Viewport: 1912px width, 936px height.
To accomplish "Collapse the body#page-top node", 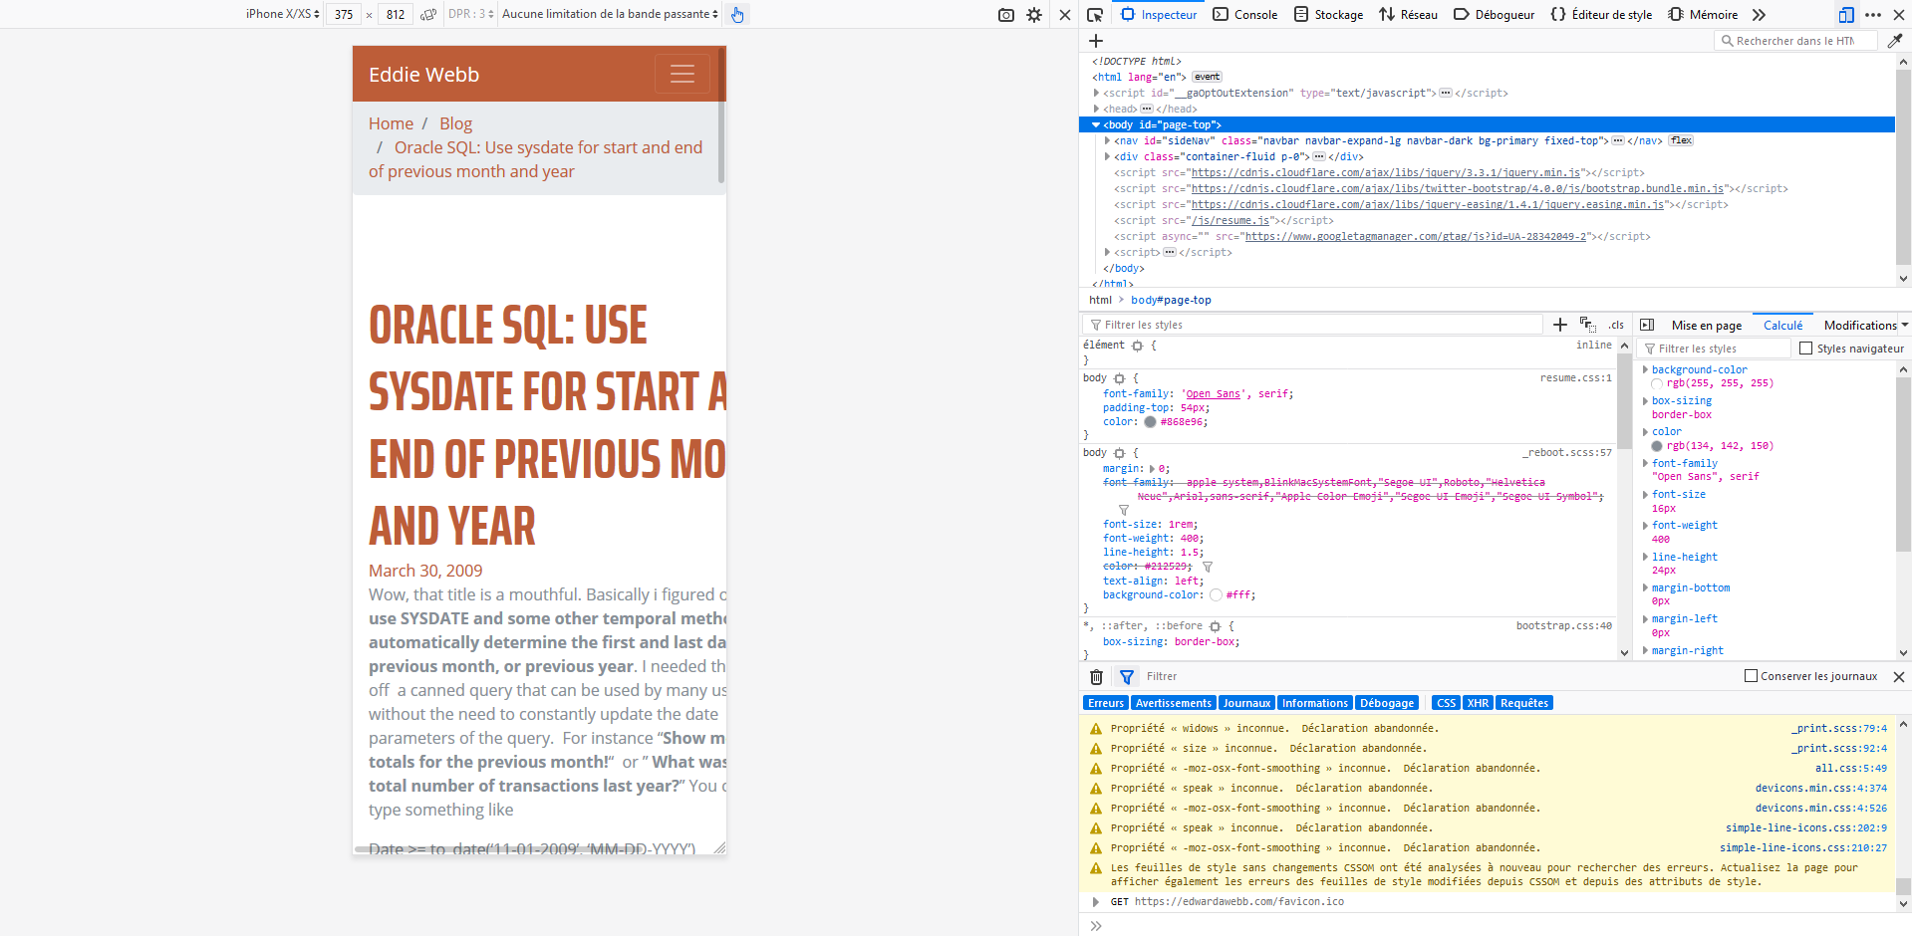I will [1096, 125].
